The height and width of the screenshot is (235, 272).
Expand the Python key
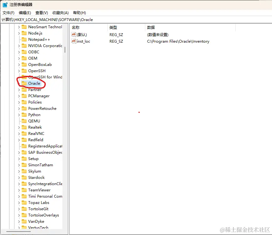[x=19, y=115]
